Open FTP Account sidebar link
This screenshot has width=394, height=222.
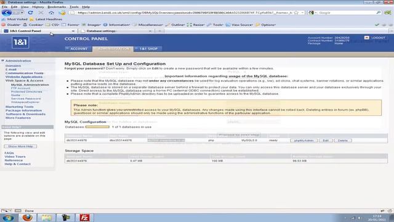tap(20, 88)
